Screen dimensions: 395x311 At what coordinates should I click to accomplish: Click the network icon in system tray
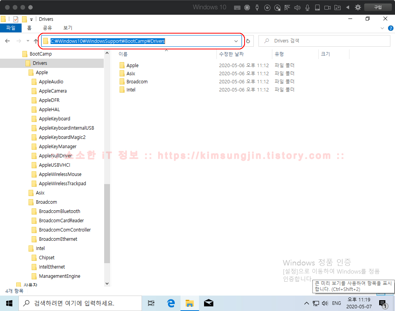(316, 303)
